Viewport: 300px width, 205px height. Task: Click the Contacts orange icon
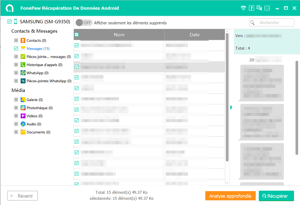point(23,41)
